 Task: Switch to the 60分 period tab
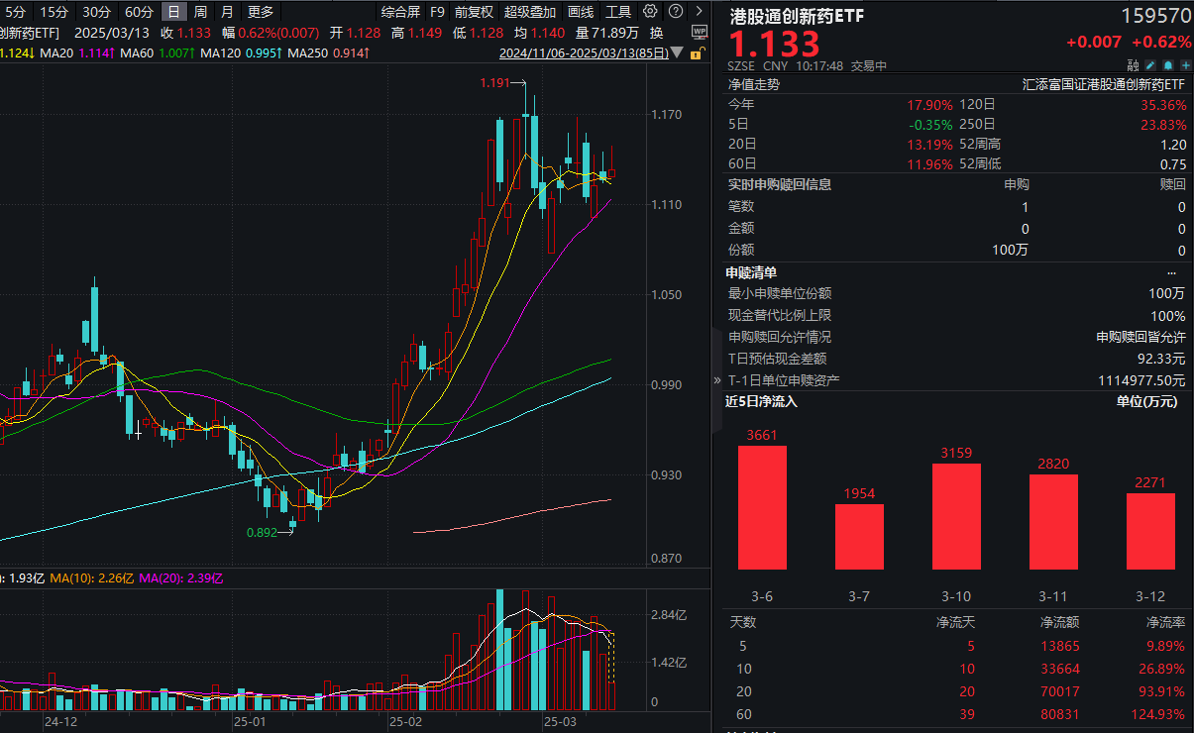[139, 12]
